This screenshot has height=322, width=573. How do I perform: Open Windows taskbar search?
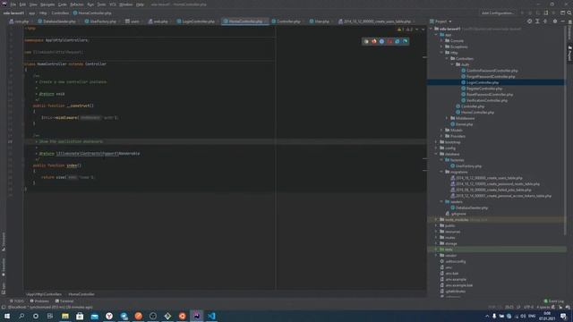(21, 316)
